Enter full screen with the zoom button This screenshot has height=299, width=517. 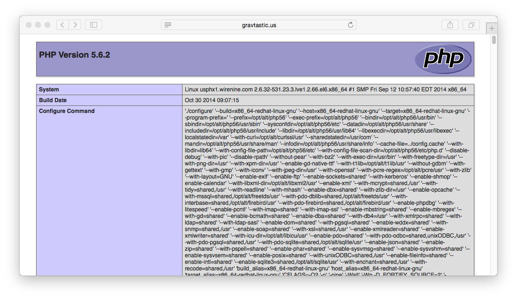[47, 25]
